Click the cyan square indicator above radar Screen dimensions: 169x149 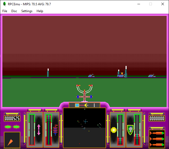77,105
